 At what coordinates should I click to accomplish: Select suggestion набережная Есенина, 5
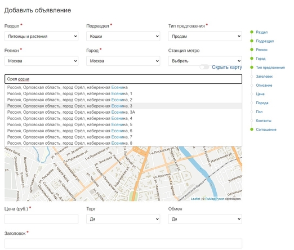click(x=123, y=124)
